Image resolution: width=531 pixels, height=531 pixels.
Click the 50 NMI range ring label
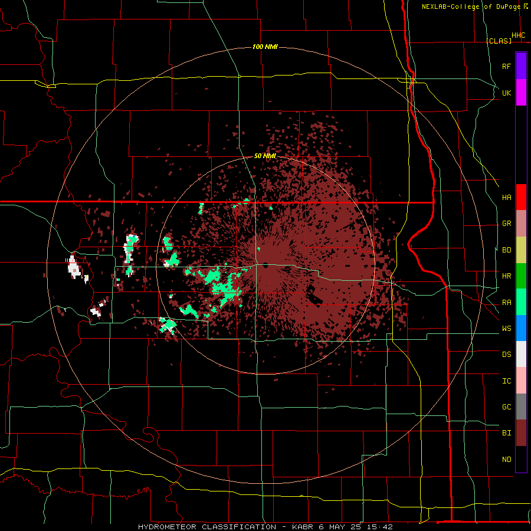point(265,156)
